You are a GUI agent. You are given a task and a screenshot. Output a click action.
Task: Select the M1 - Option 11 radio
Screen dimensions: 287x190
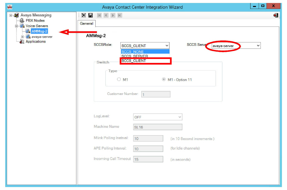click(164, 79)
